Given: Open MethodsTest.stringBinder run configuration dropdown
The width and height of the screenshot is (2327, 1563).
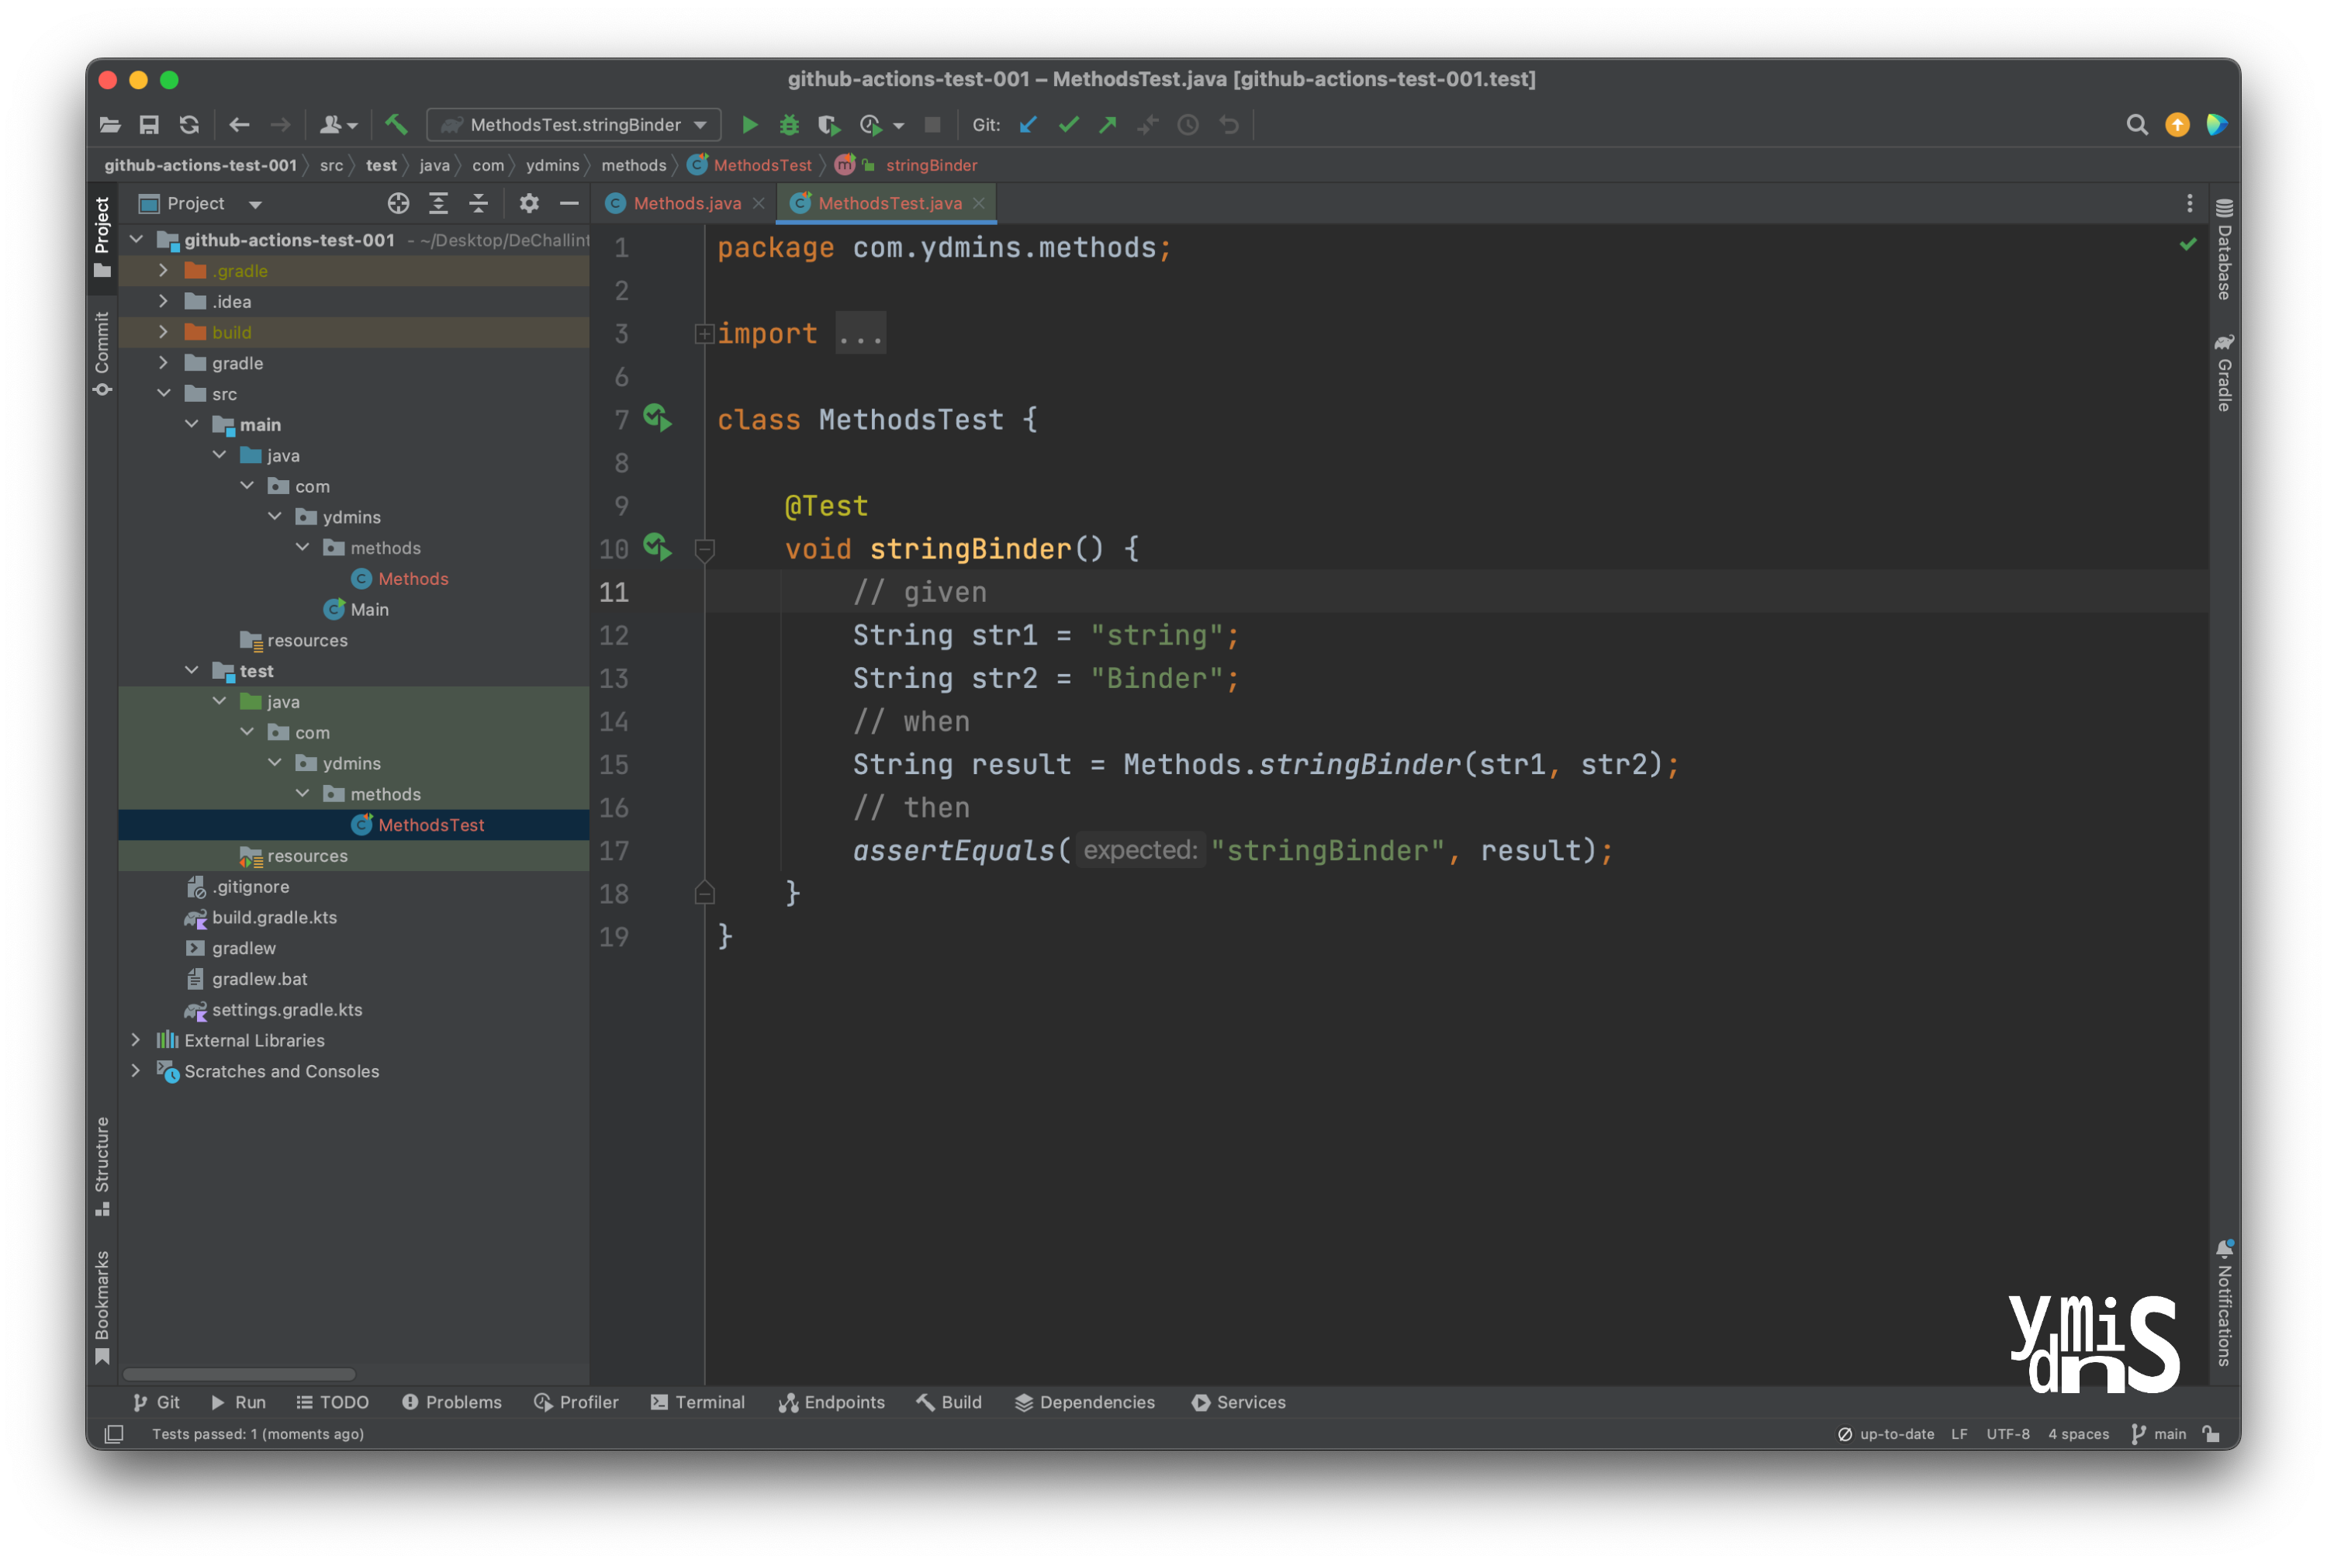Looking at the screenshot, I should click(x=574, y=125).
